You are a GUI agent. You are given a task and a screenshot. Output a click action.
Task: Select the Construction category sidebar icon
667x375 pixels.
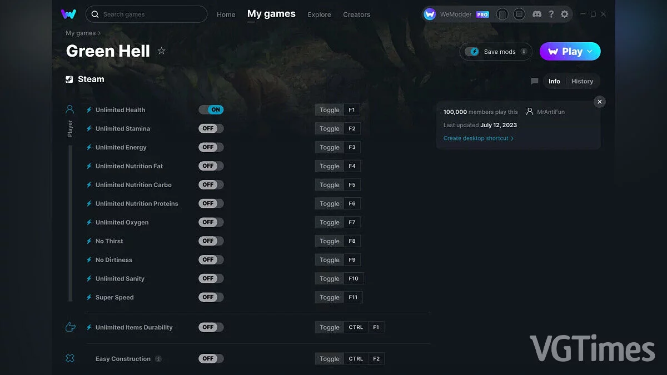pos(70,358)
